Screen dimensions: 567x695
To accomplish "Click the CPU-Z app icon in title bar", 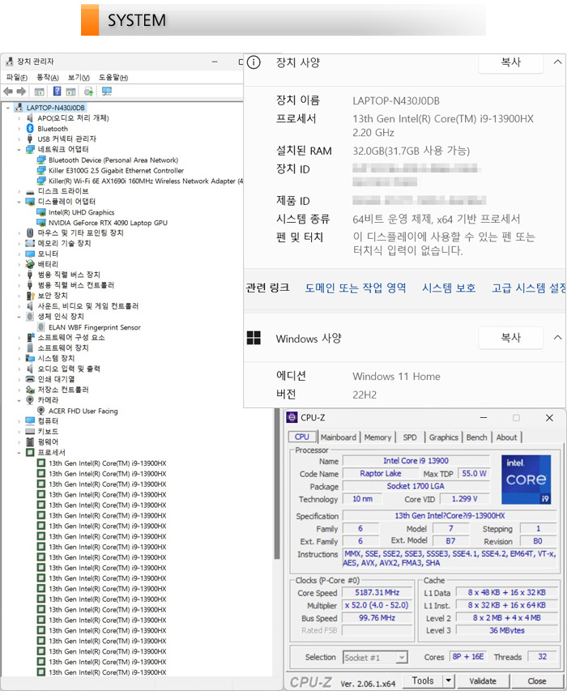I will pyautogui.click(x=292, y=417).
